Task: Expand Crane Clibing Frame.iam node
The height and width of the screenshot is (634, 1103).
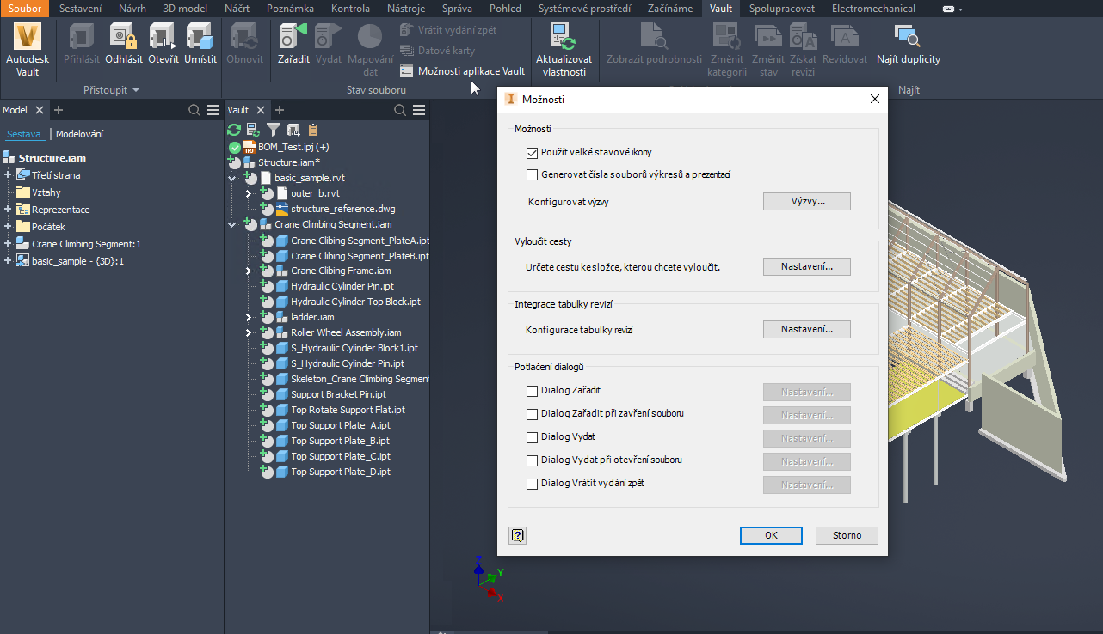Action: (x=249, y=271)
